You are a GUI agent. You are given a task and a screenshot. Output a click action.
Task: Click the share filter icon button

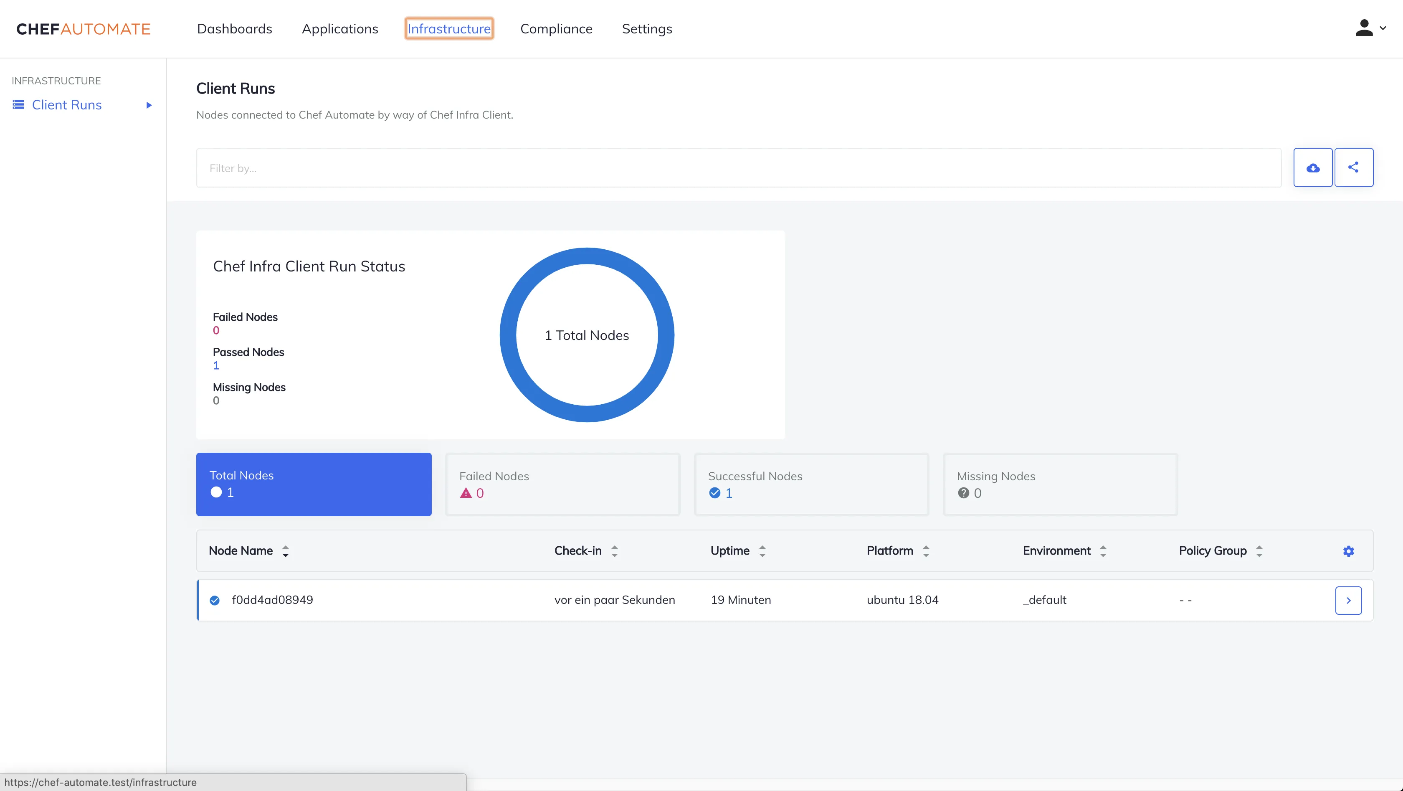(x=1353, y=168)
